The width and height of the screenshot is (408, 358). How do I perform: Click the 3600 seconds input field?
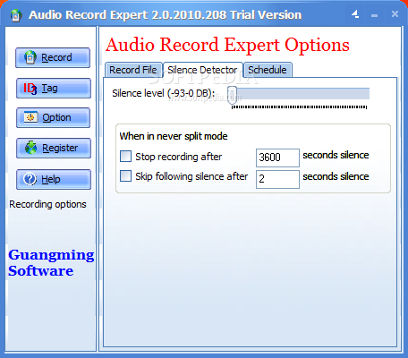(277, 158)
